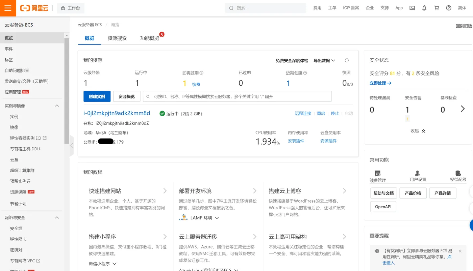The width and height of the screenshot is (473, 271).
Task: Open 快速搭建网站 tutorial arrow
Action: (x=165, y=191)
